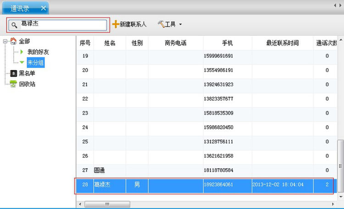This screenshot has width=344, height=209.
Task: Collapse the 全部 tree node
Action: pos(5,41)
